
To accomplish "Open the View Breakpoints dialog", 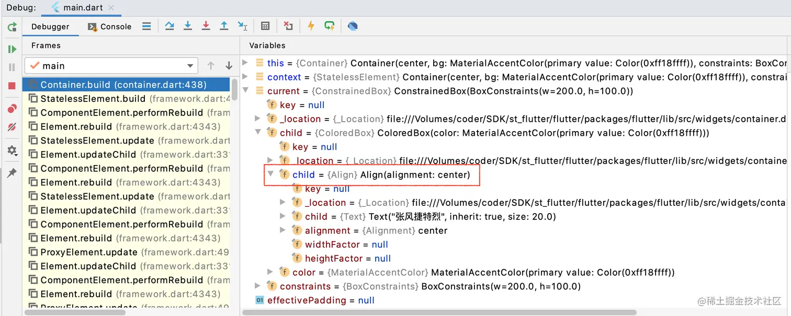I will pyautogui.click(x=12, y=109).
